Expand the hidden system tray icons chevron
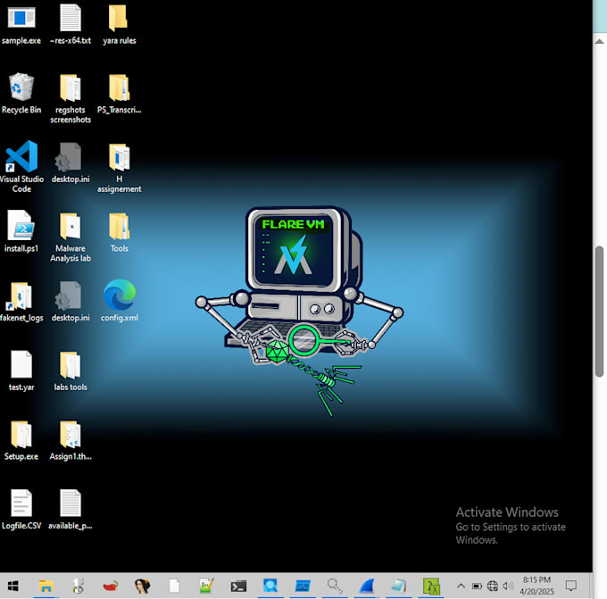607x599 pixels. point(461,587)
